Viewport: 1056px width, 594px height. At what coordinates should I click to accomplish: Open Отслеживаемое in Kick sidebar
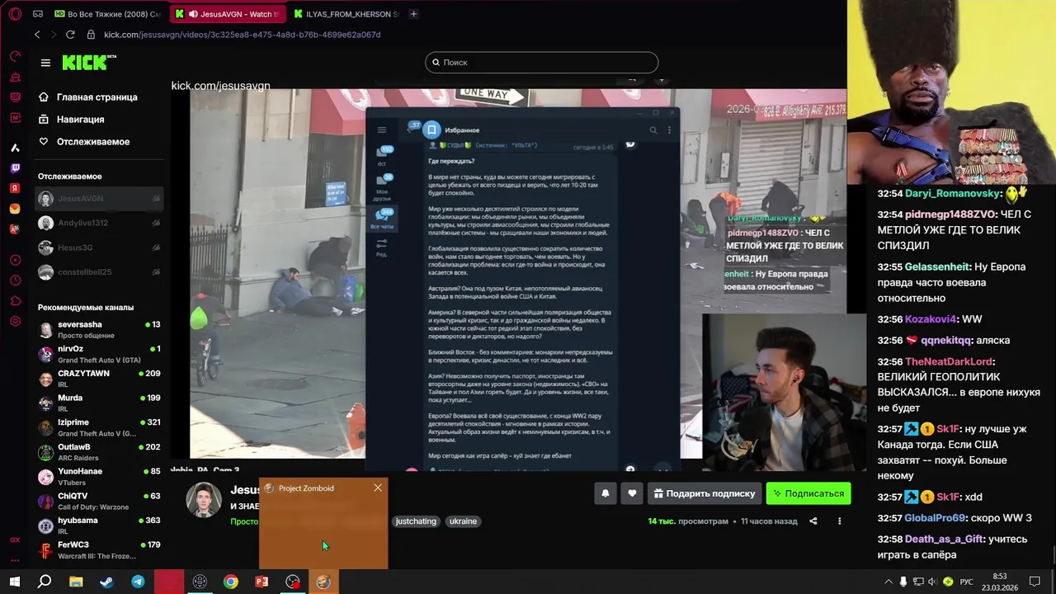[84, 142]
